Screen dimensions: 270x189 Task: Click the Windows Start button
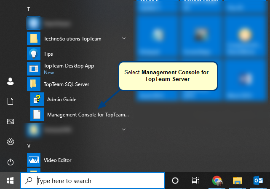(x=10, y=181)
